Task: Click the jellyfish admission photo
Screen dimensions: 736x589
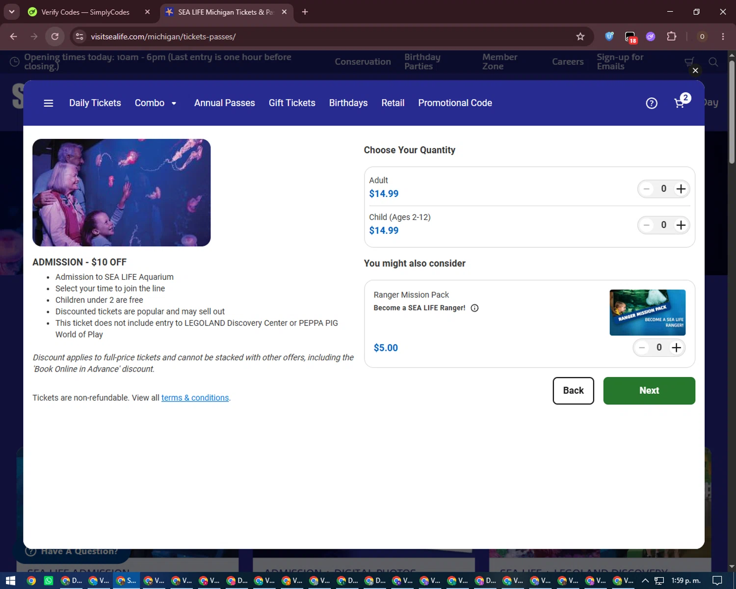Action: [122, 192]
